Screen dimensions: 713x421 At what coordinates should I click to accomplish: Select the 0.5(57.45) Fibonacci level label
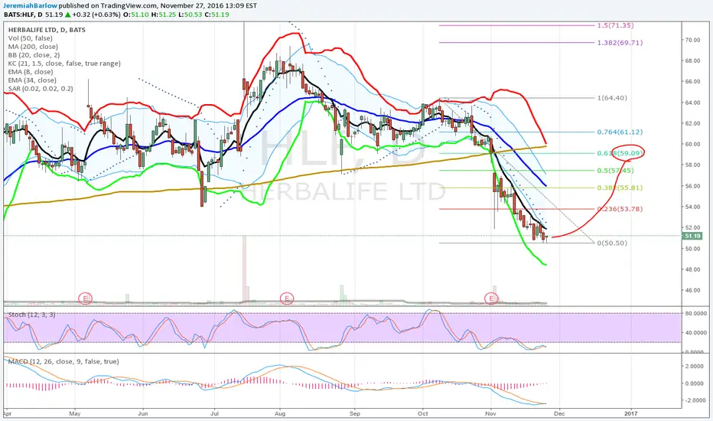(615, 171)
